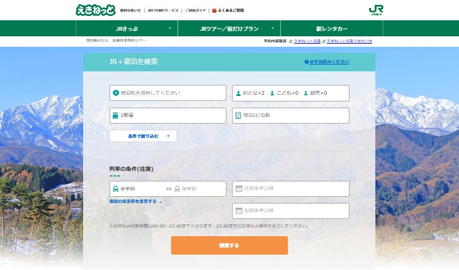Click the hotel building icon in 宿泊日 field

(x=238, y=115)
